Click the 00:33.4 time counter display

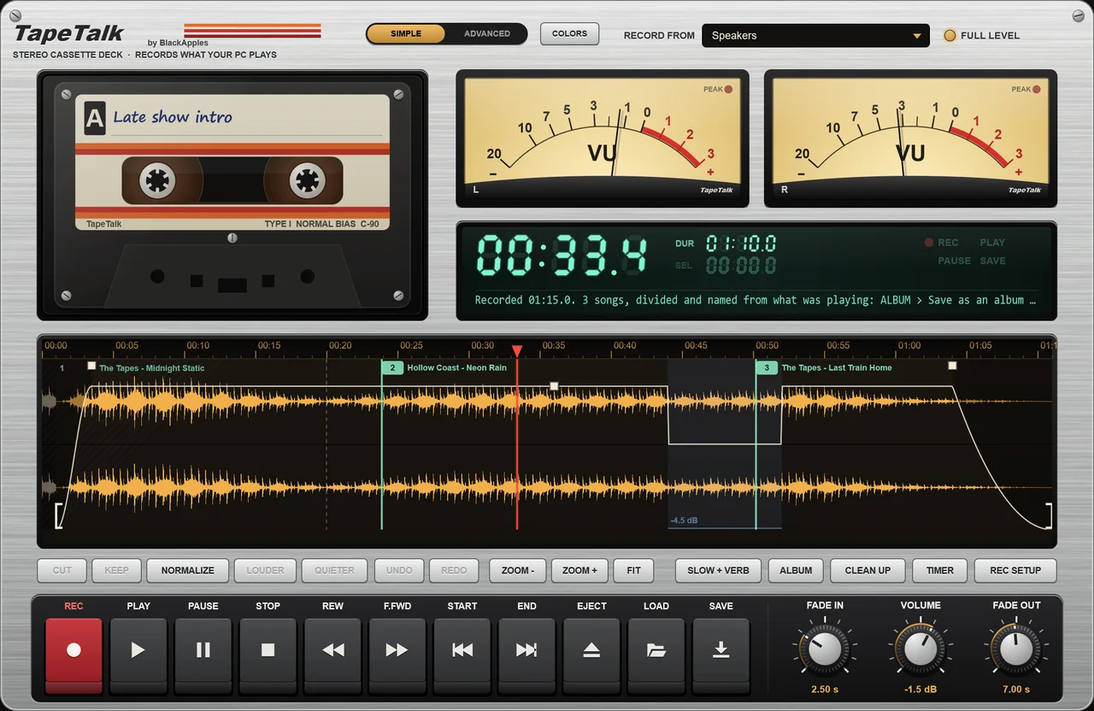click(x=561, y=255)
